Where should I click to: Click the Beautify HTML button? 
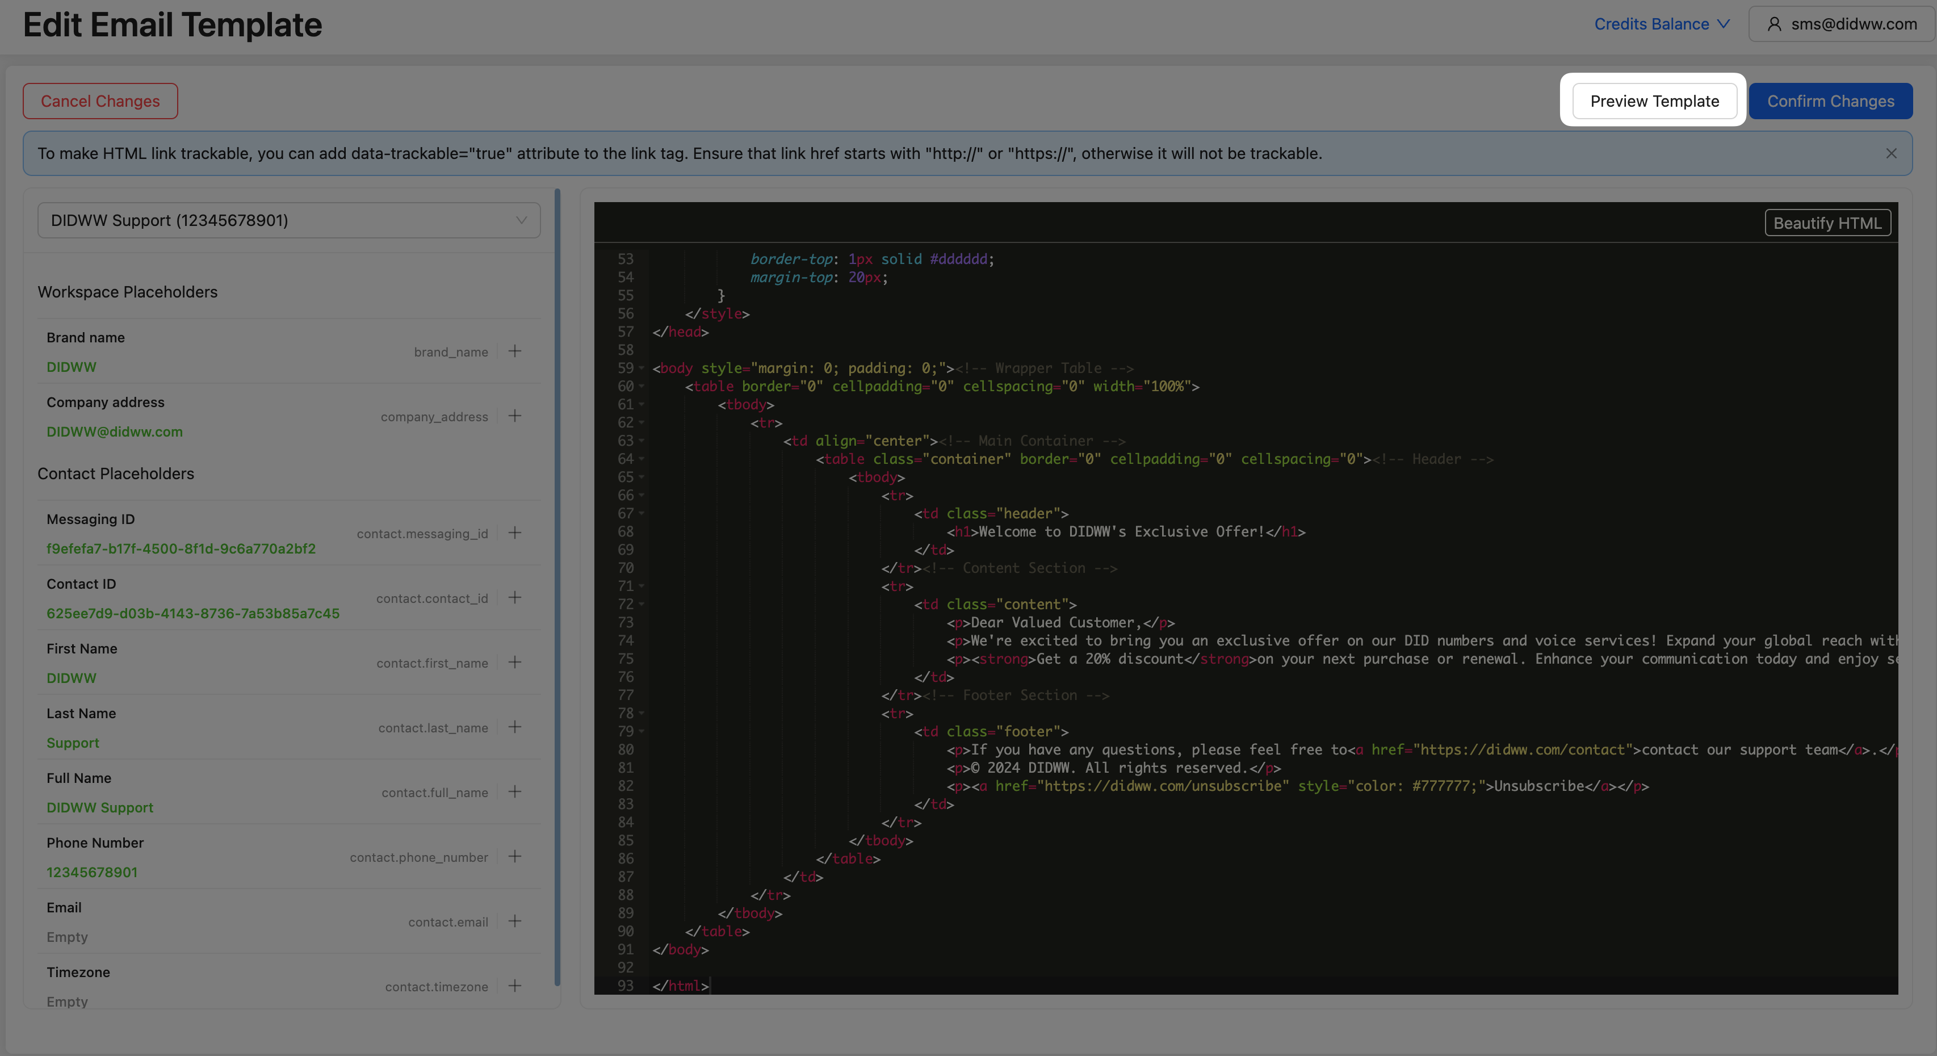[1826, 223]
